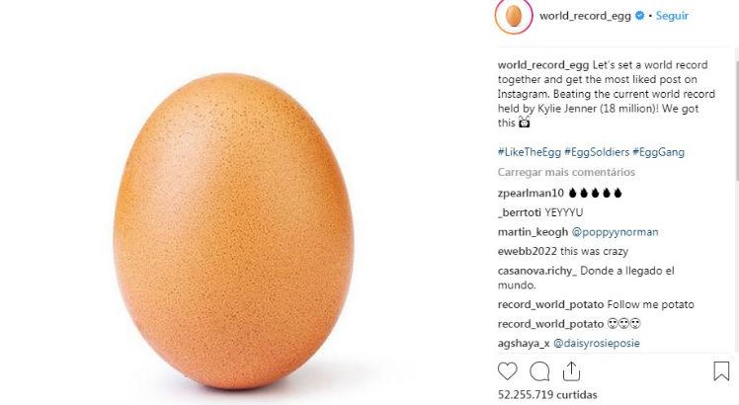Load more comments with Carregar mais comentários
739x405 pixels.
click(x=566, y=172)
